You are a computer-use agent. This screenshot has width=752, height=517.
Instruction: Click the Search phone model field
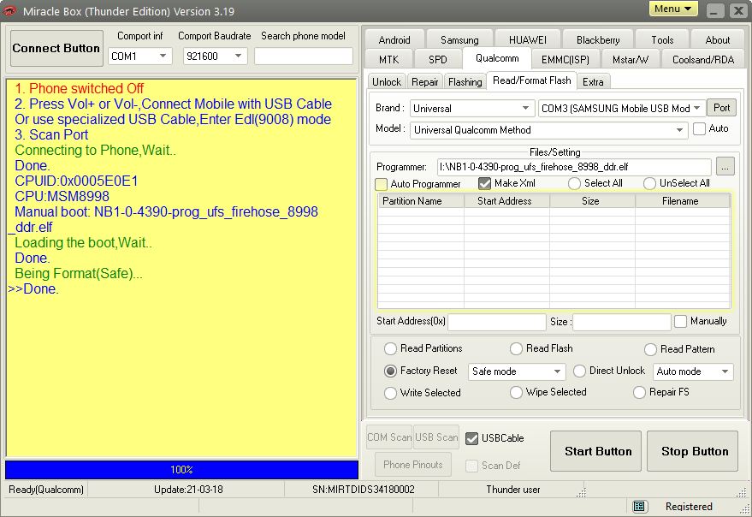click(x=304, y=56)
